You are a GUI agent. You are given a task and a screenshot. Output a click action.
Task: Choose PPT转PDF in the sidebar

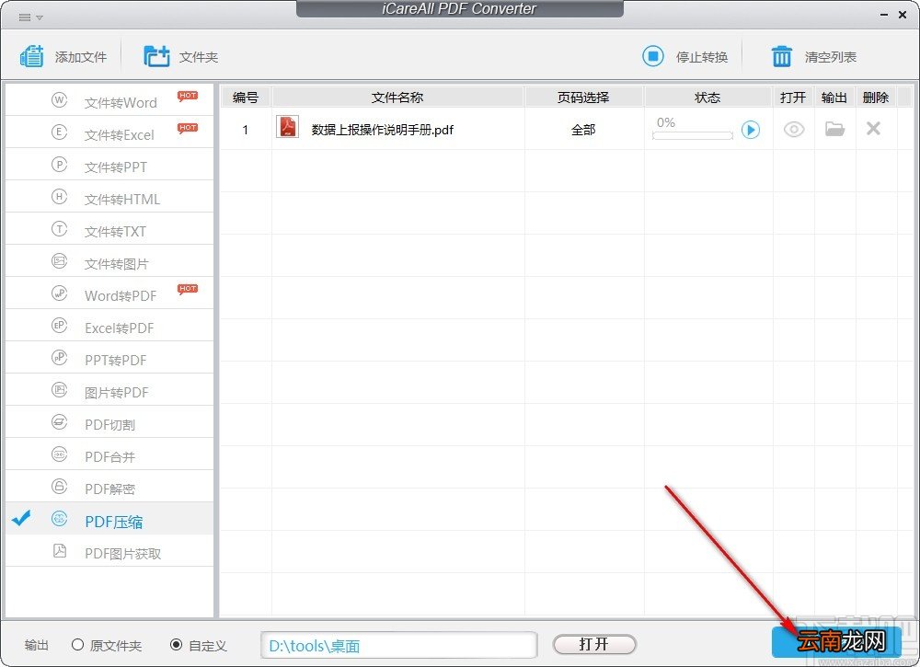pos(109,357)
